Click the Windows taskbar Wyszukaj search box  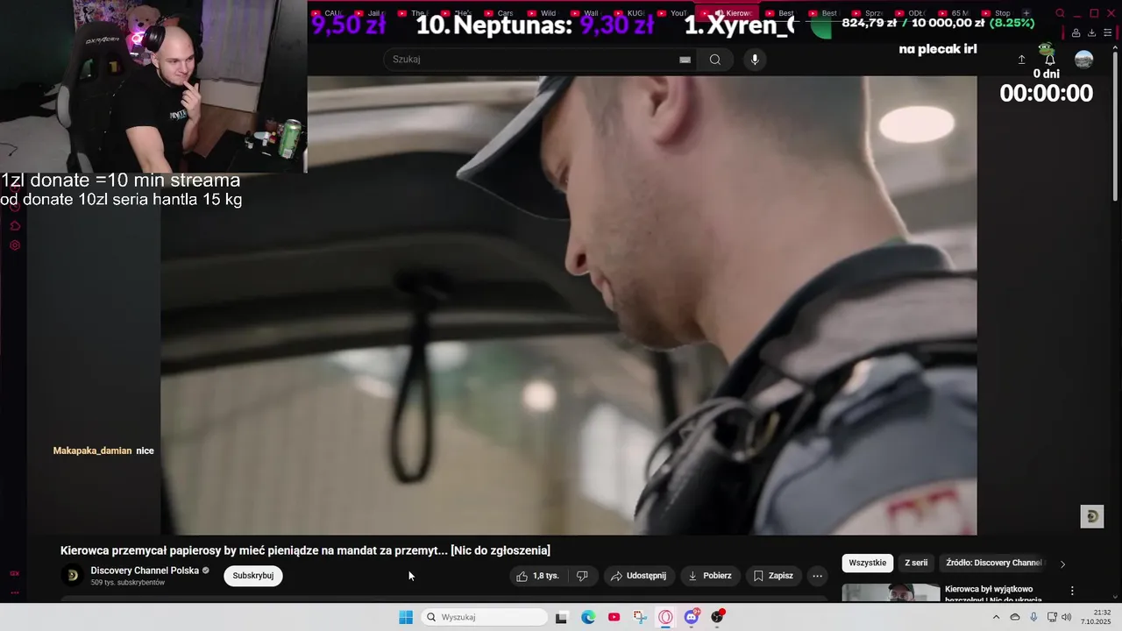(x=484, y=617)
